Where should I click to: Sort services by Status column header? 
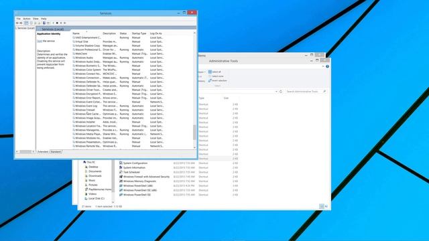point(123,33)
